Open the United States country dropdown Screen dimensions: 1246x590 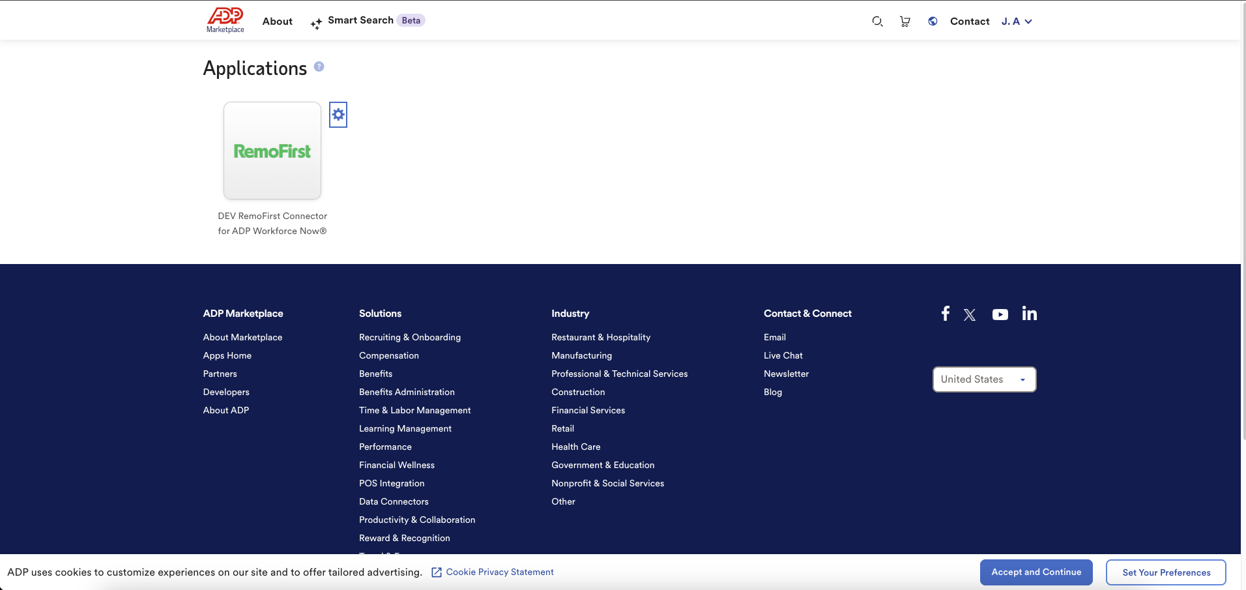tap(985, 379)
